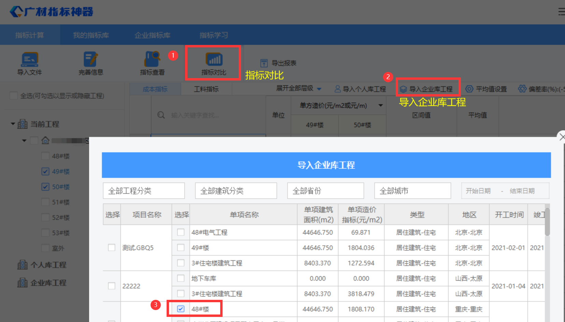Viewport: 565px width, 322px height.
Task: Click the home icon under 当前工程
Action: 45,140
